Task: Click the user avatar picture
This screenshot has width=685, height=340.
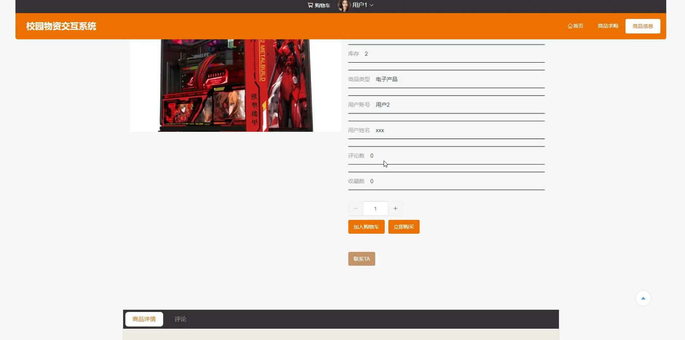Action: click(344, 5)
